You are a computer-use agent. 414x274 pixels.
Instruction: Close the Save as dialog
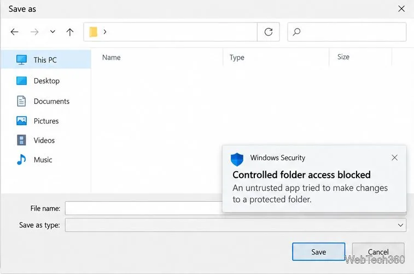point(401,9)
